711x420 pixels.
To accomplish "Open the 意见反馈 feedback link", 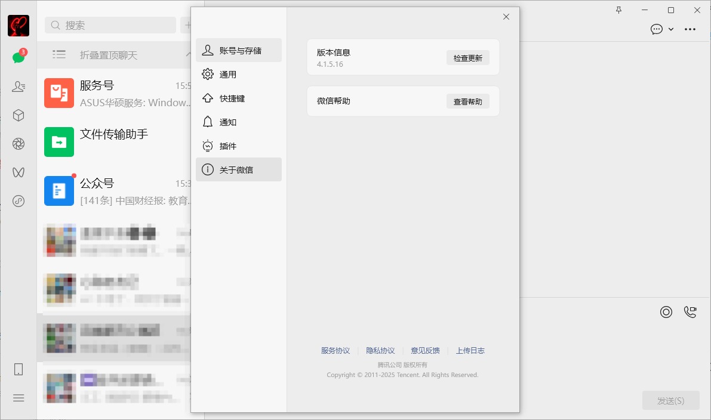I will pyautogui.click(x=425, y=350).
